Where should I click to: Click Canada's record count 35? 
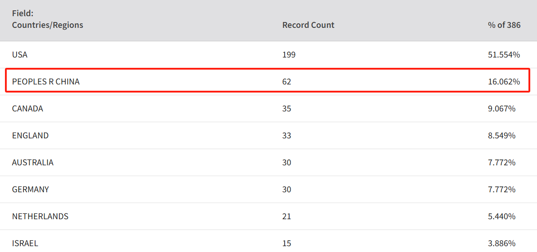pyautogui.click(x=286, y=109)
